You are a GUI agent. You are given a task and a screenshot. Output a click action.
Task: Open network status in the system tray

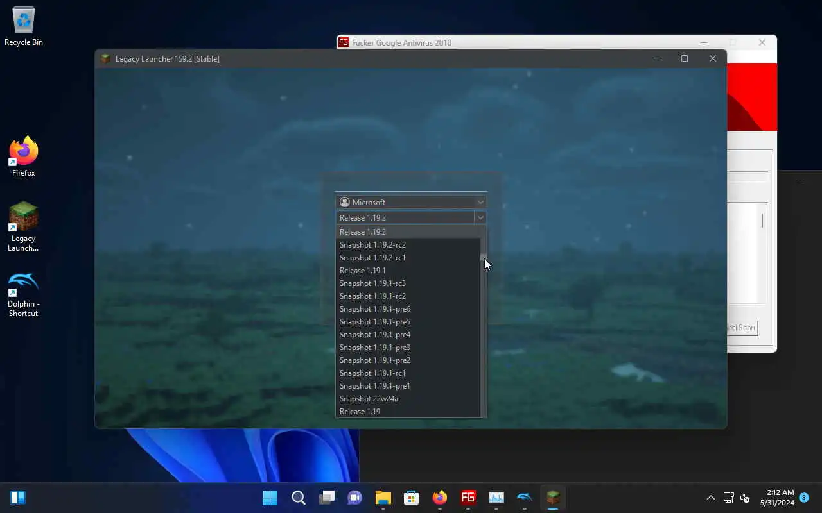point(728,498)
